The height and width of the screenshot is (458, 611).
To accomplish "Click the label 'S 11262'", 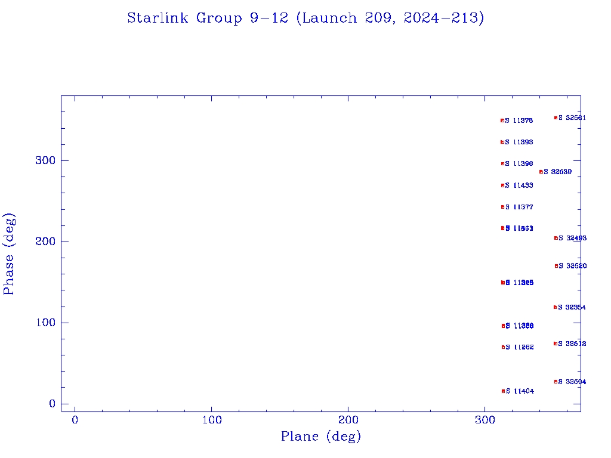I will point(520,347).
